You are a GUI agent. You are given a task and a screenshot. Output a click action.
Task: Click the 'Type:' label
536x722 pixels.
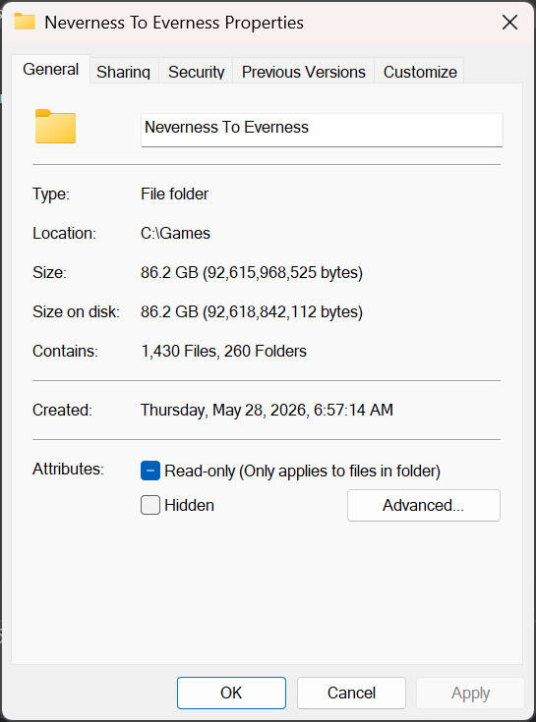click(51, 194)
